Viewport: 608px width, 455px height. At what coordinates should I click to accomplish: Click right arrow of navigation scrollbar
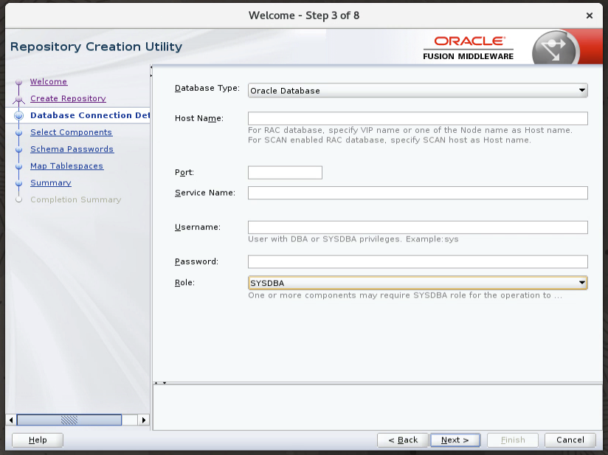(x=144, y=420)
